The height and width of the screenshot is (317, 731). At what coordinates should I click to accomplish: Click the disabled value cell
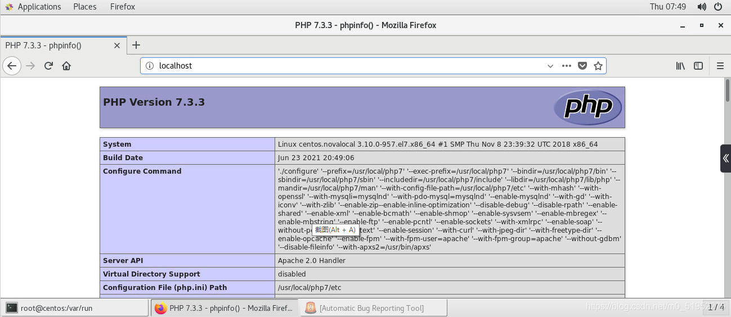click(x=292, y=274)
